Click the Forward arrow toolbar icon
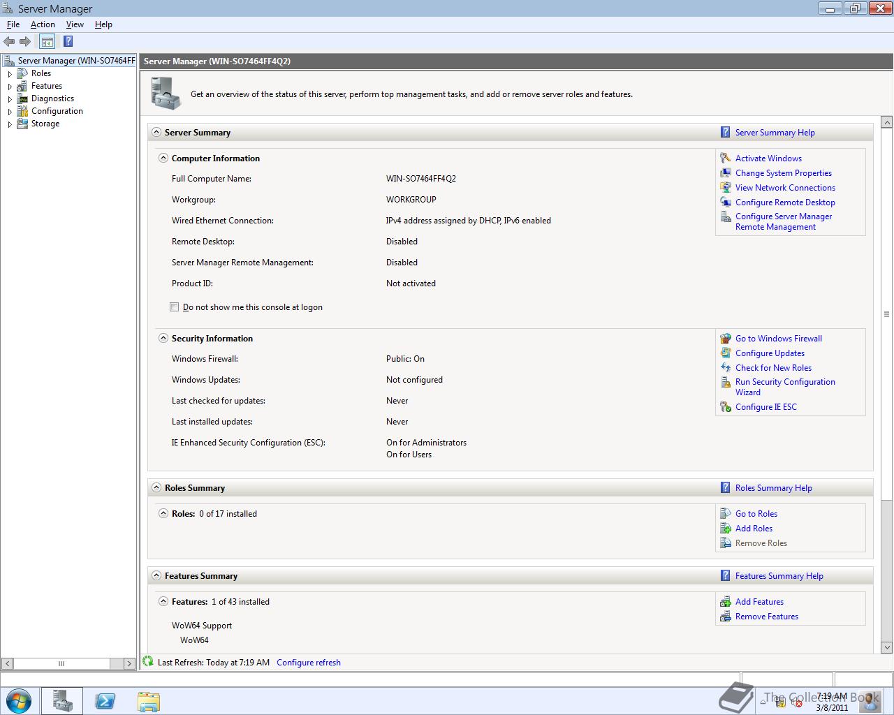The width and height of the screenshot is (894, 715). point(25,42)
